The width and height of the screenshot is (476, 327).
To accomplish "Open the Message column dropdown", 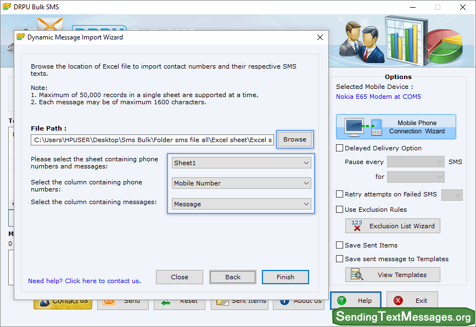I will pos(242,204).
